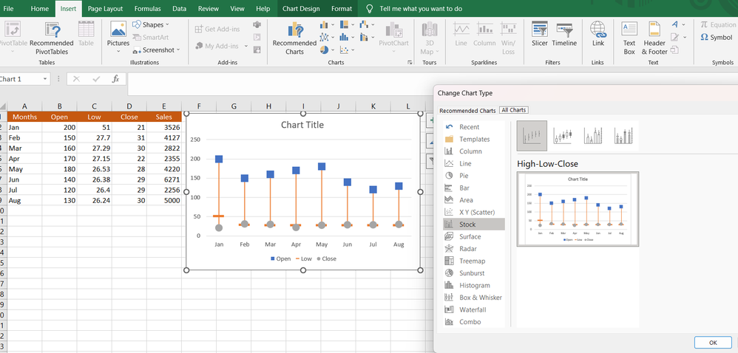Insert a combo chart from ribbon
This screenshot has width=738, height=353.
(x=364, y=37)
